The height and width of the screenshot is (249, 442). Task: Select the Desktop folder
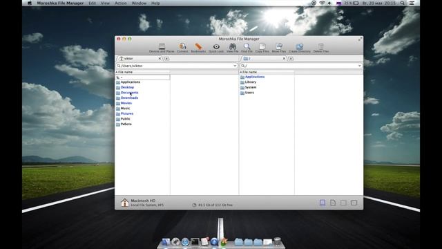click(143, 88)
